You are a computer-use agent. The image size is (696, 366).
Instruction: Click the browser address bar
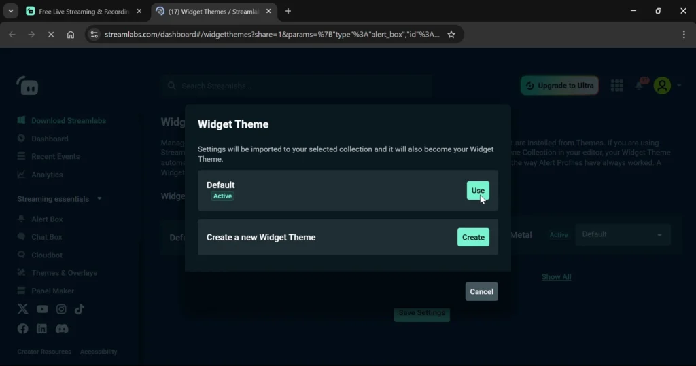272,35
